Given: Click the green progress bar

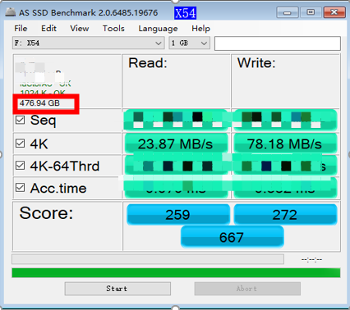Looking at the screenshot, I should [x=176, y=273].
